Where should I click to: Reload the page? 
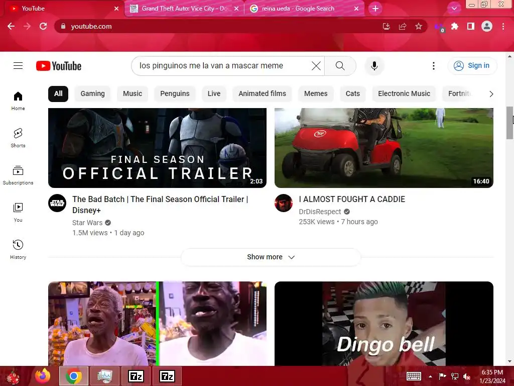coord(43,26)
